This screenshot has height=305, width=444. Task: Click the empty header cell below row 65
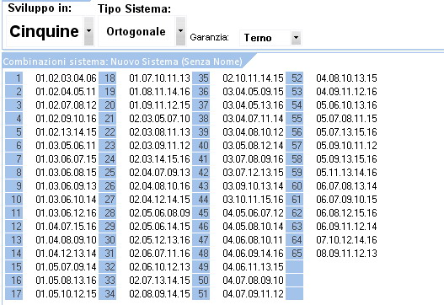point(294,267)
